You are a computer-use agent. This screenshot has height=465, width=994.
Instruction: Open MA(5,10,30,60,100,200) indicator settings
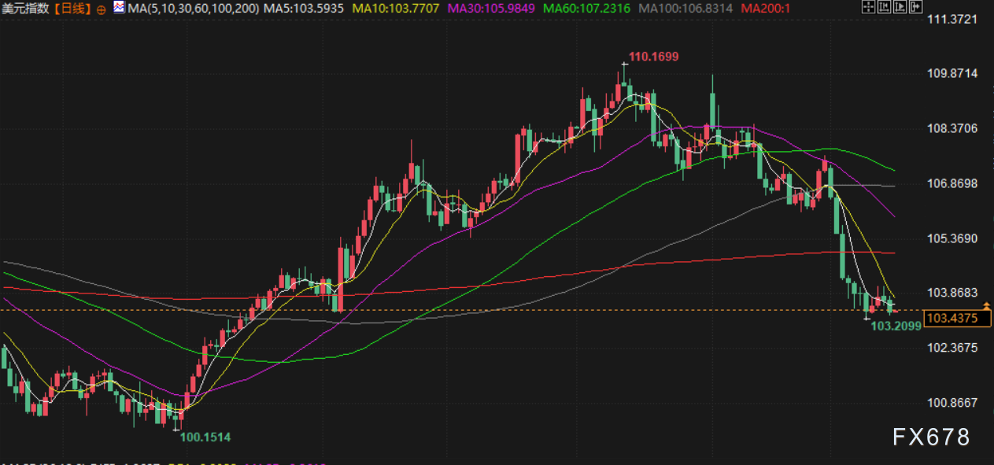coord(192,9)
